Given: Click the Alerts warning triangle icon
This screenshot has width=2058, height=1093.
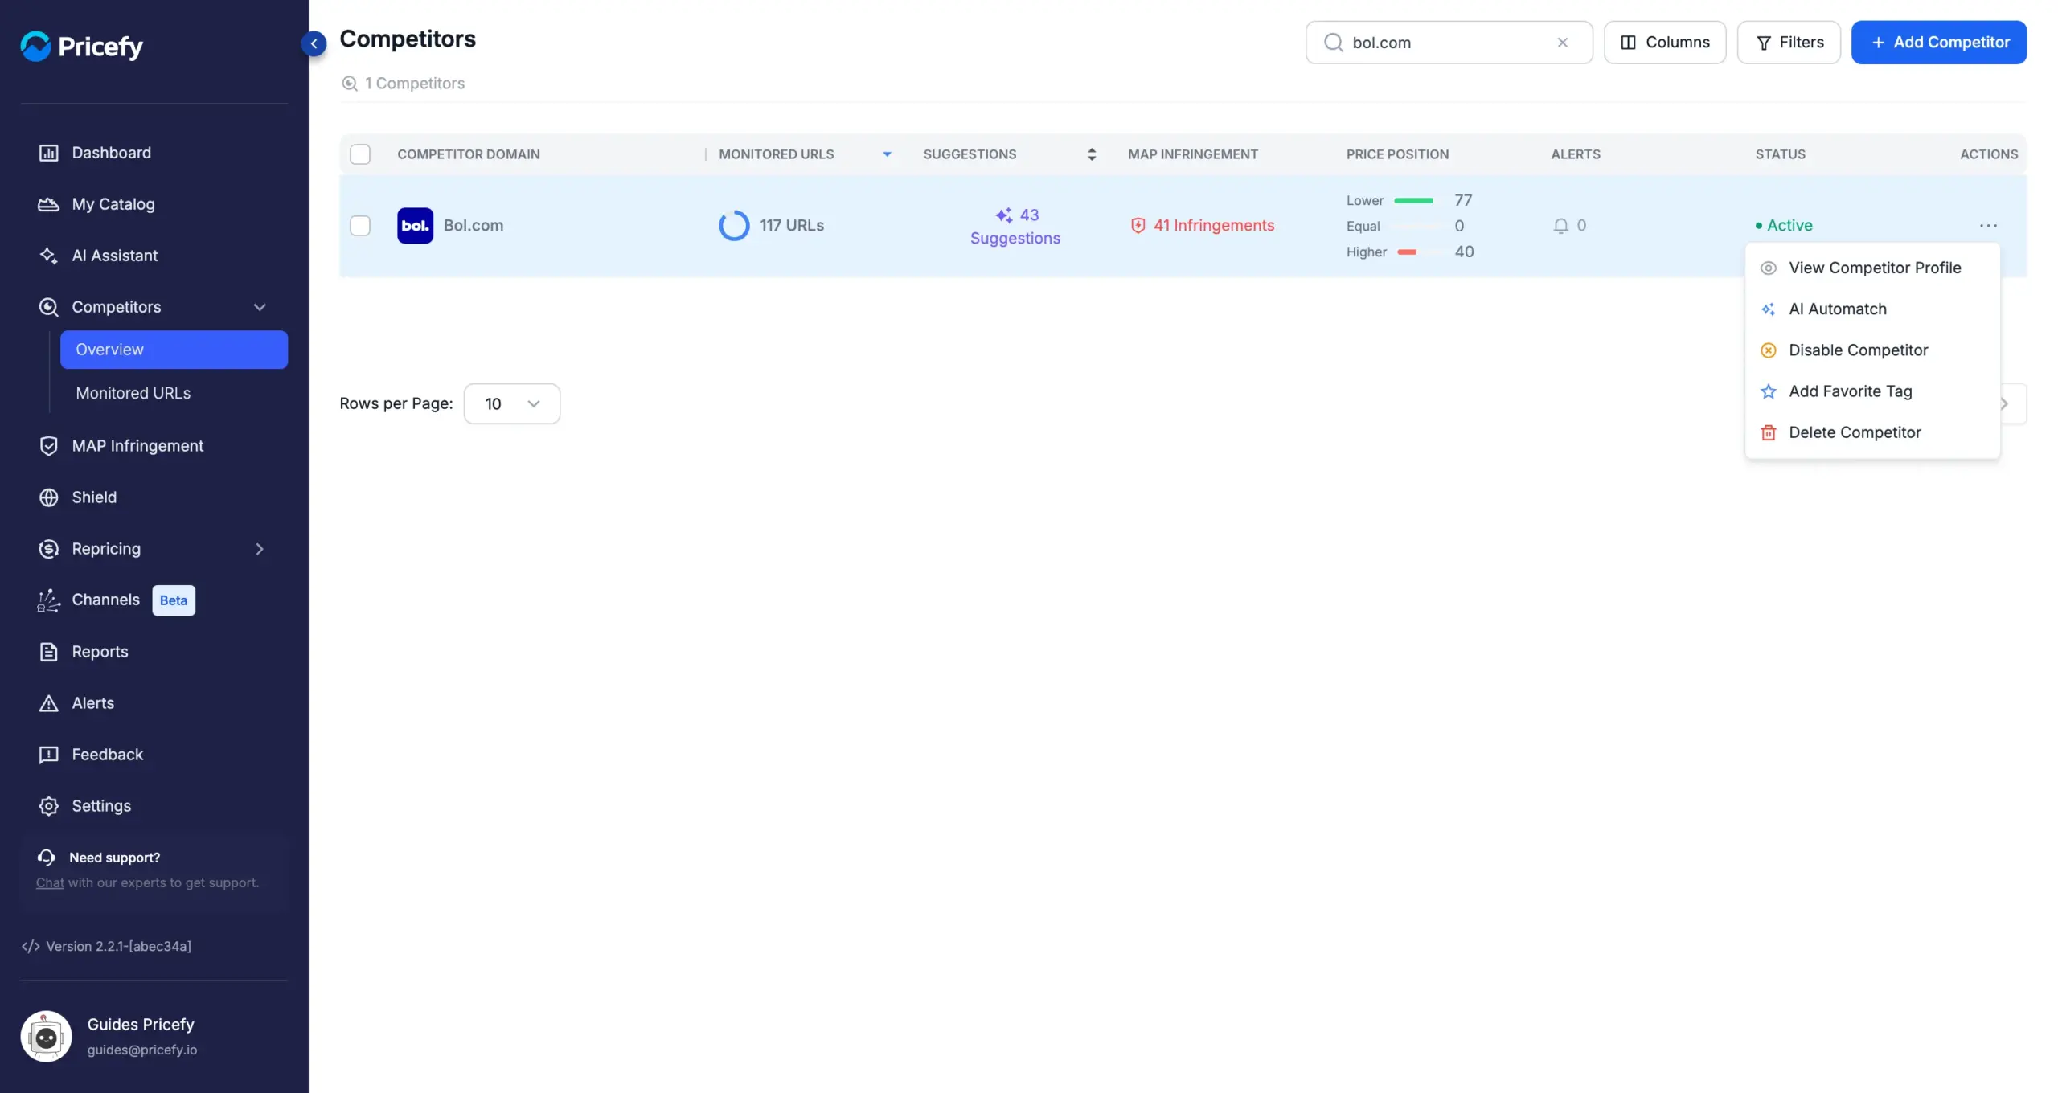Looking at the screenshot, I should [49, 703].
